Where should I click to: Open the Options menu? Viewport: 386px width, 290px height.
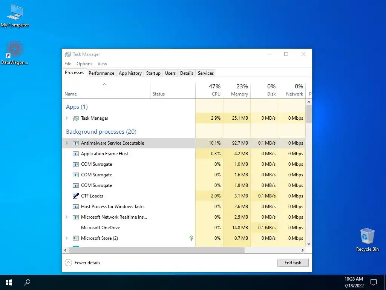[84, 64]
